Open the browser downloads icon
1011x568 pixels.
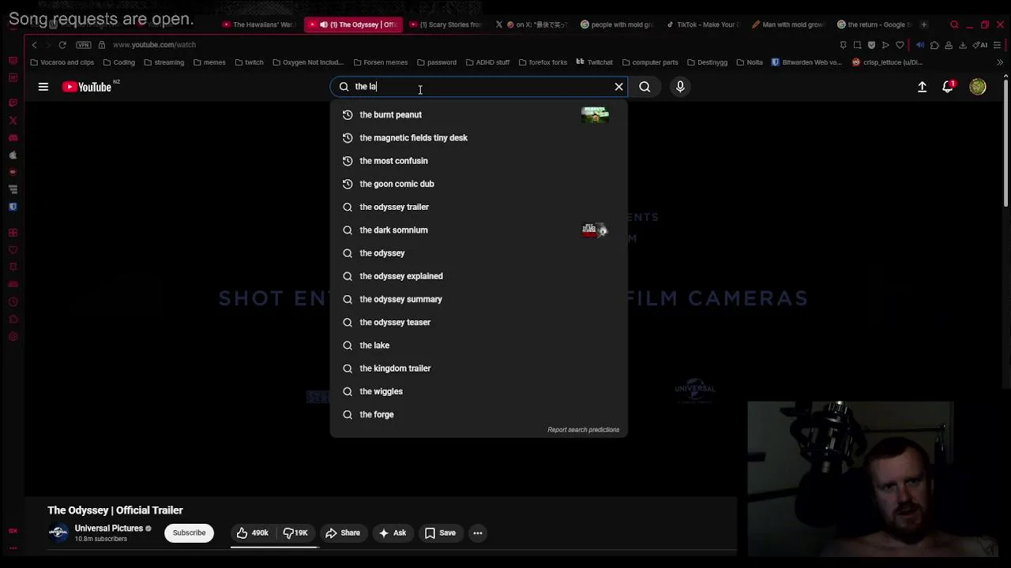tap(963, 45)
